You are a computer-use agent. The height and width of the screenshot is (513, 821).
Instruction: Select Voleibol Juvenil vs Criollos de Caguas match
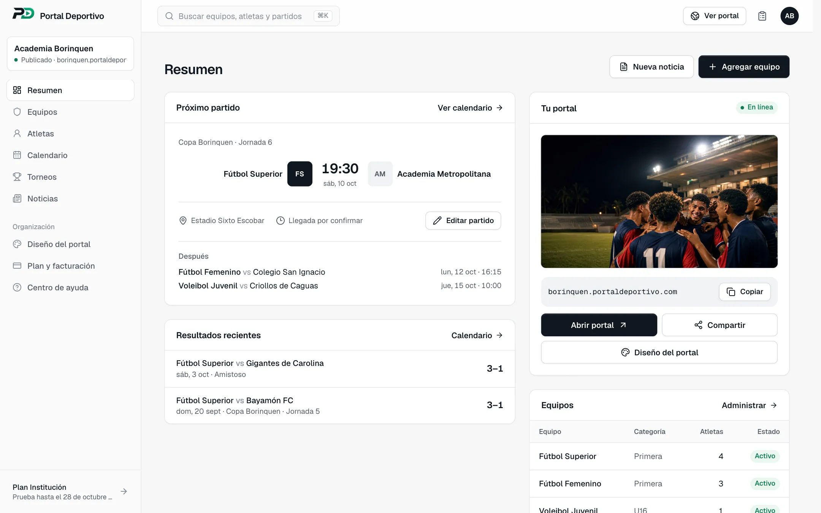tap(339, 285)
